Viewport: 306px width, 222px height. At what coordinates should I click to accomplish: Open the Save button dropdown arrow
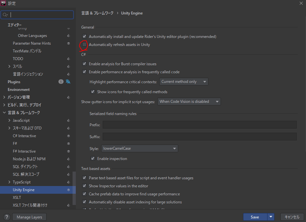point(271,217)
